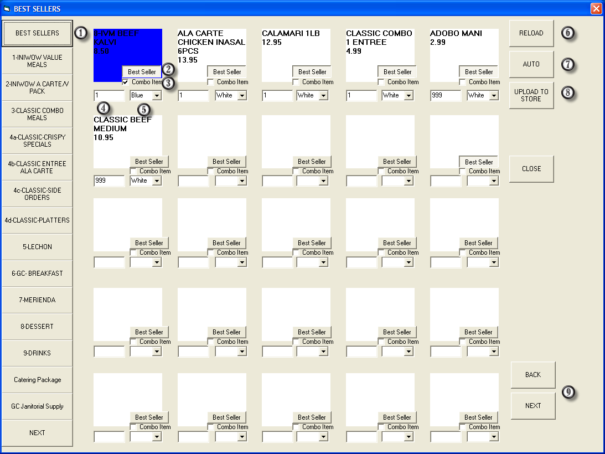Click Best Seller on CALAMARI 1LB
The height and width of the screenshot is (454, 605).
312,72
